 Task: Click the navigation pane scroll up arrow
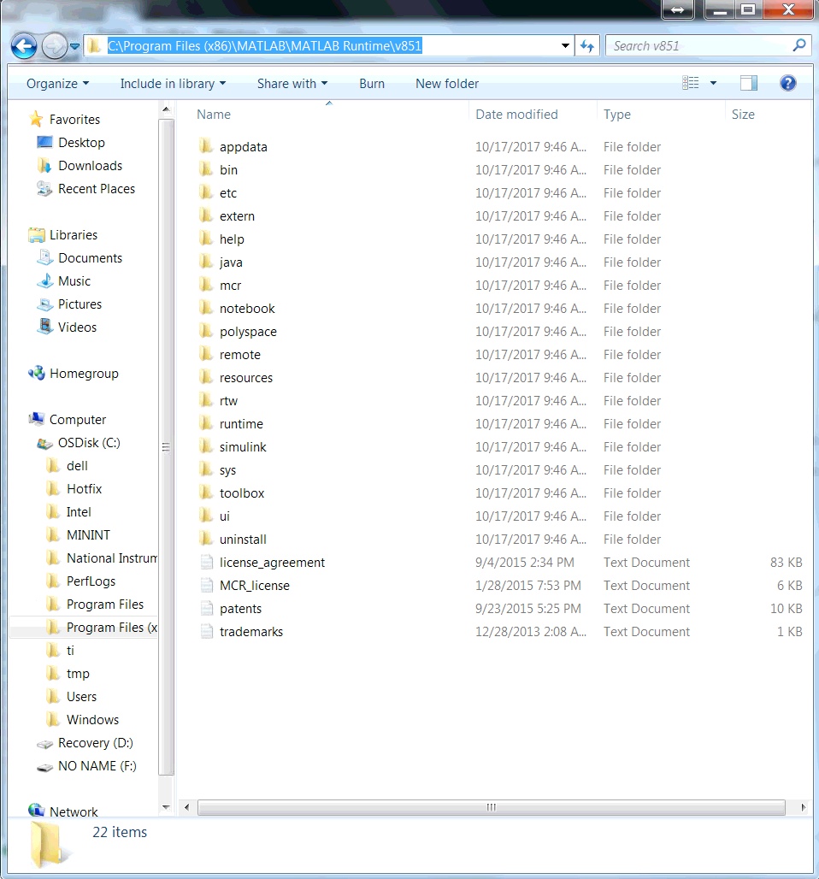[x=166, y=109]
